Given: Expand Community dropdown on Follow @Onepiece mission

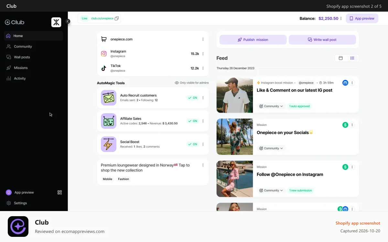Looking at the screenshot, I should point(271,190).
